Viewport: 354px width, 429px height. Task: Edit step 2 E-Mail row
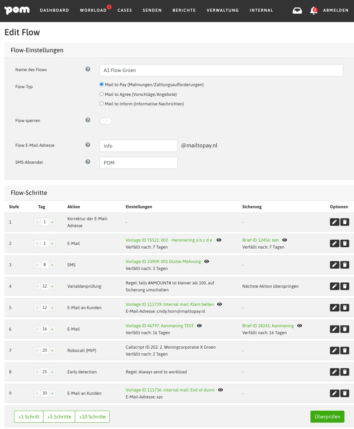tap(335, 243)
